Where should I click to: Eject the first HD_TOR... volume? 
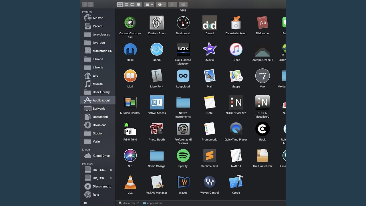[111, 170]
